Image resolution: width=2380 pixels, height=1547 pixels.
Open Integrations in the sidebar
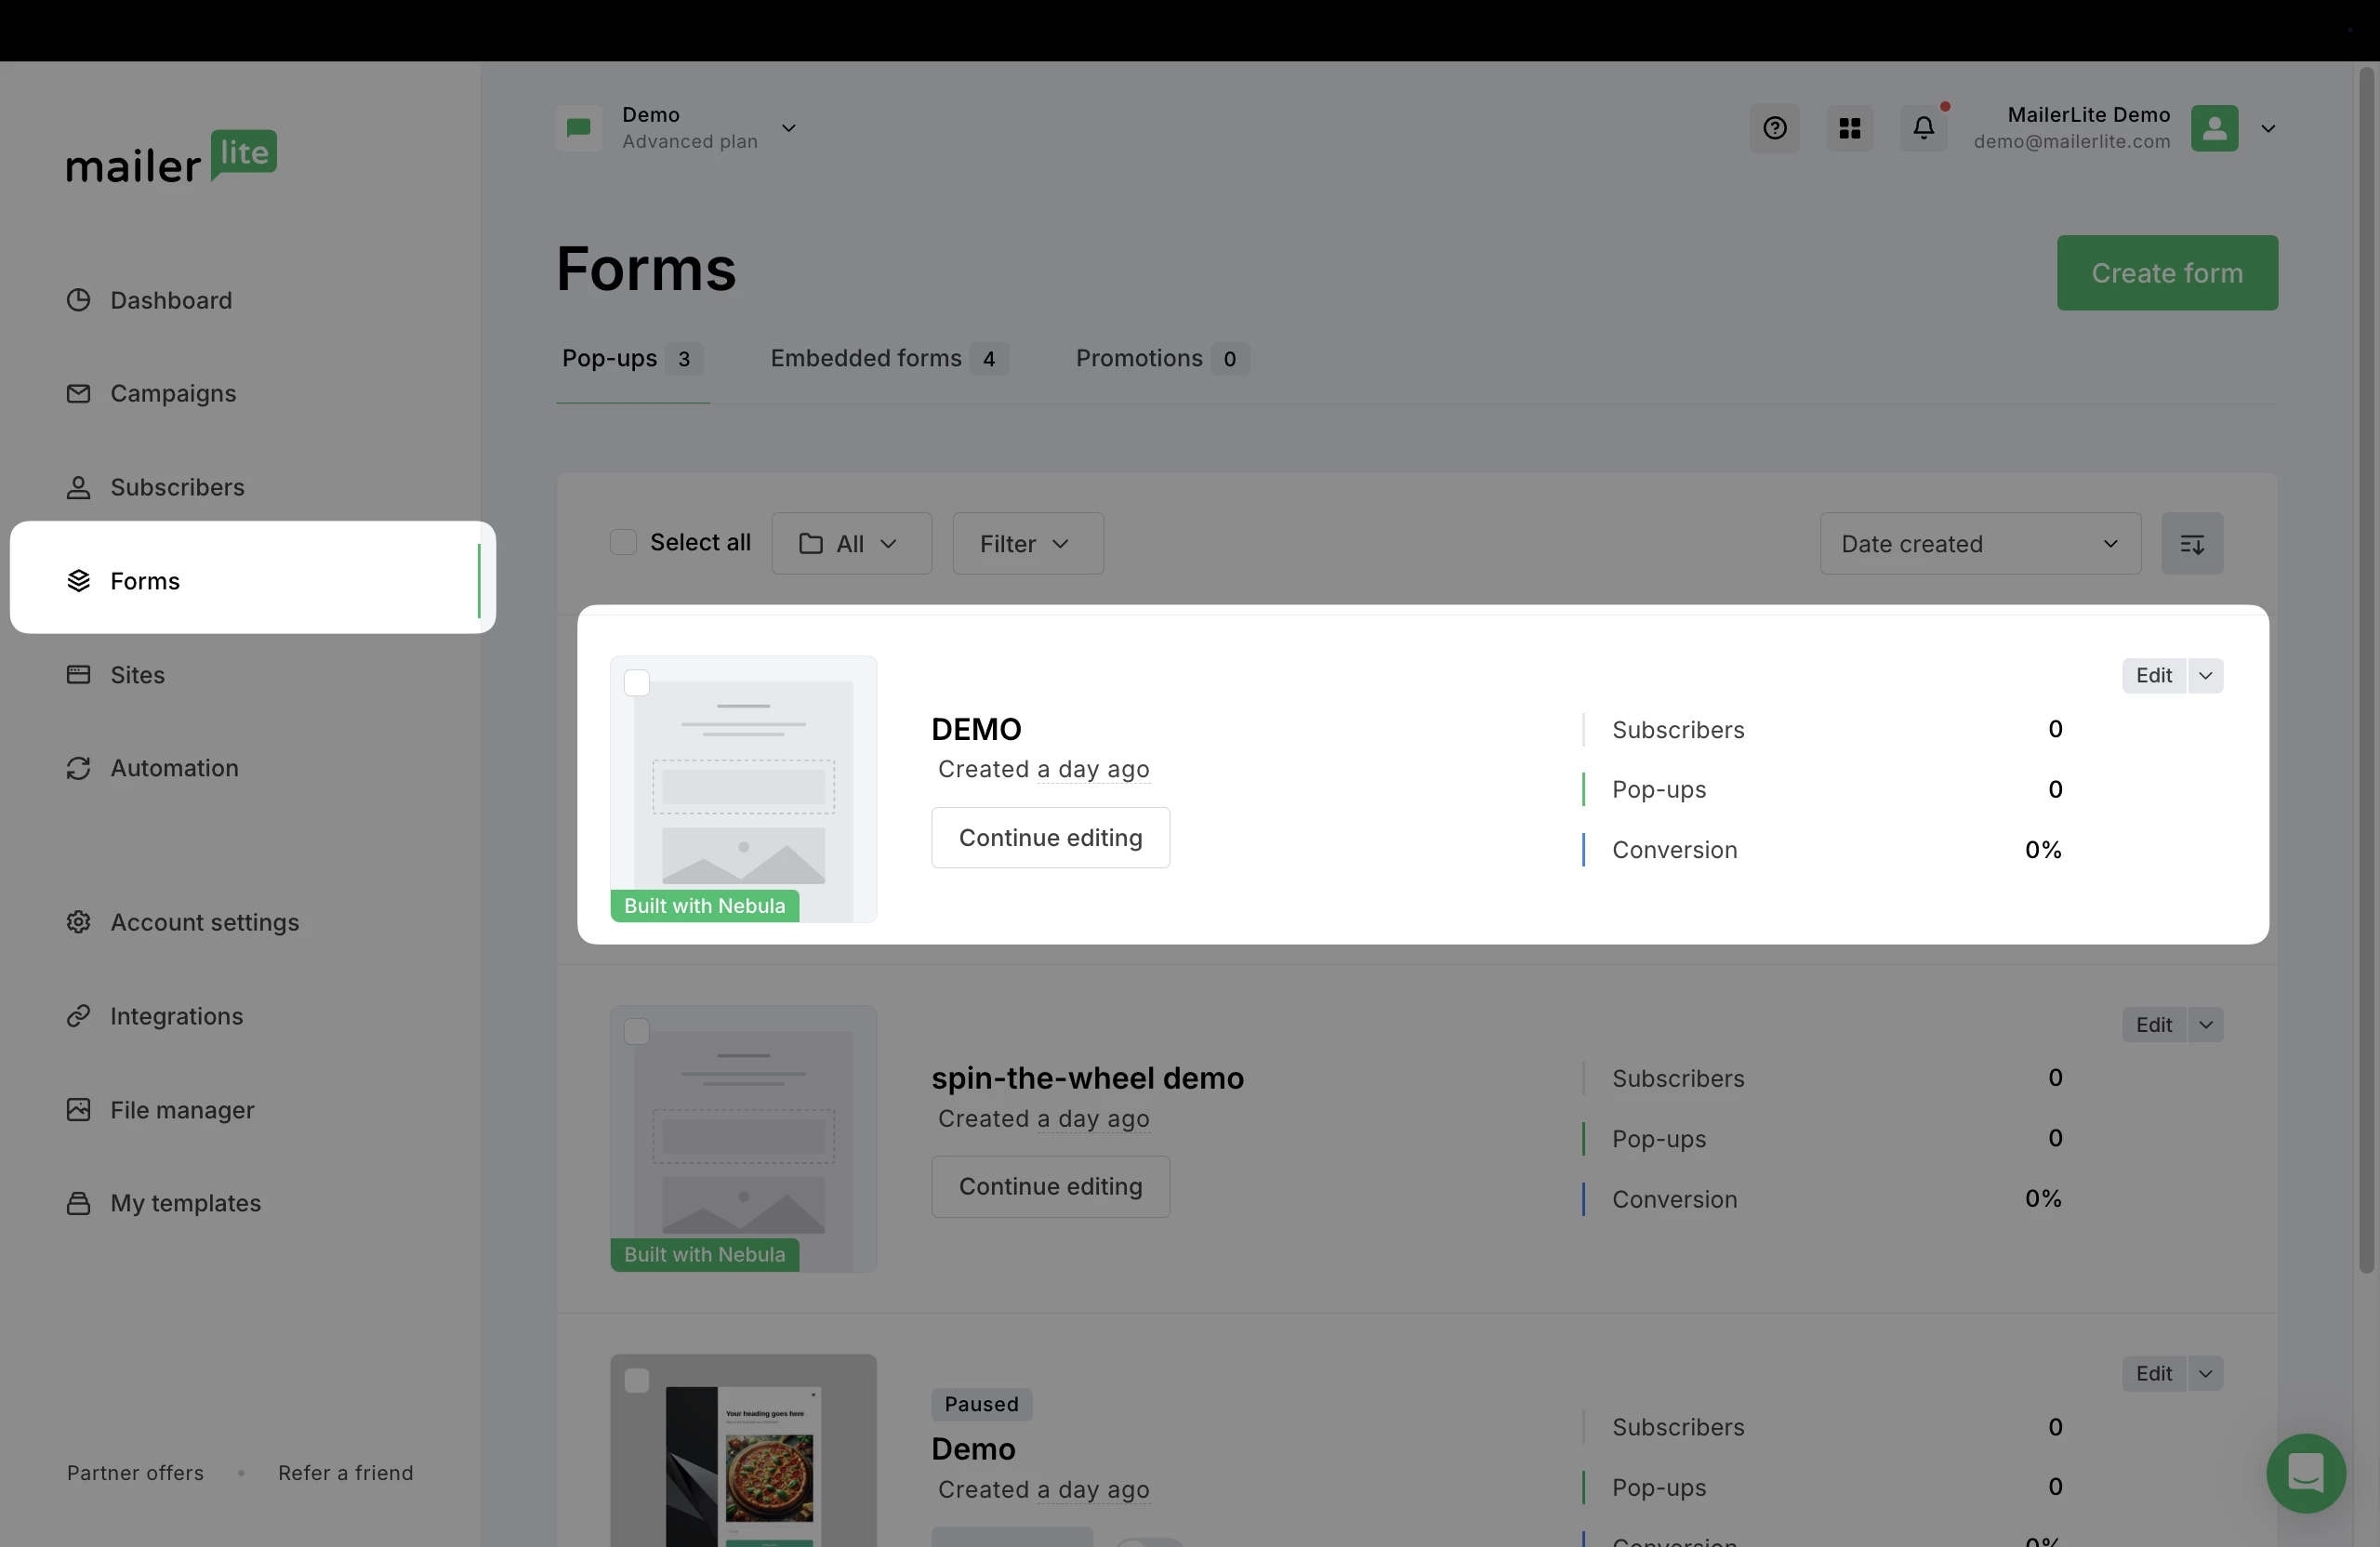click(176, 1016)
